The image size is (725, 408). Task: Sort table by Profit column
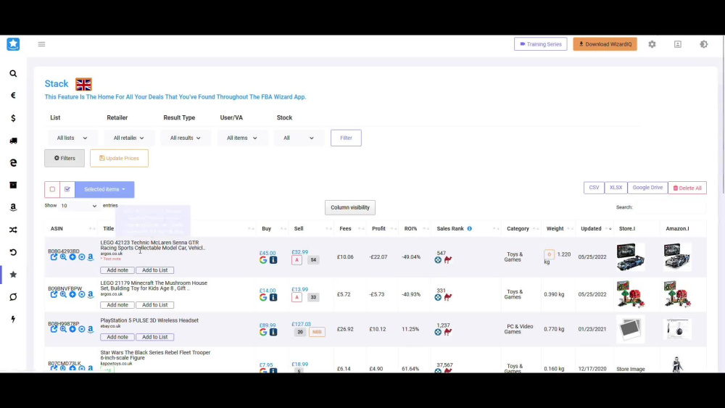(382, 229)
